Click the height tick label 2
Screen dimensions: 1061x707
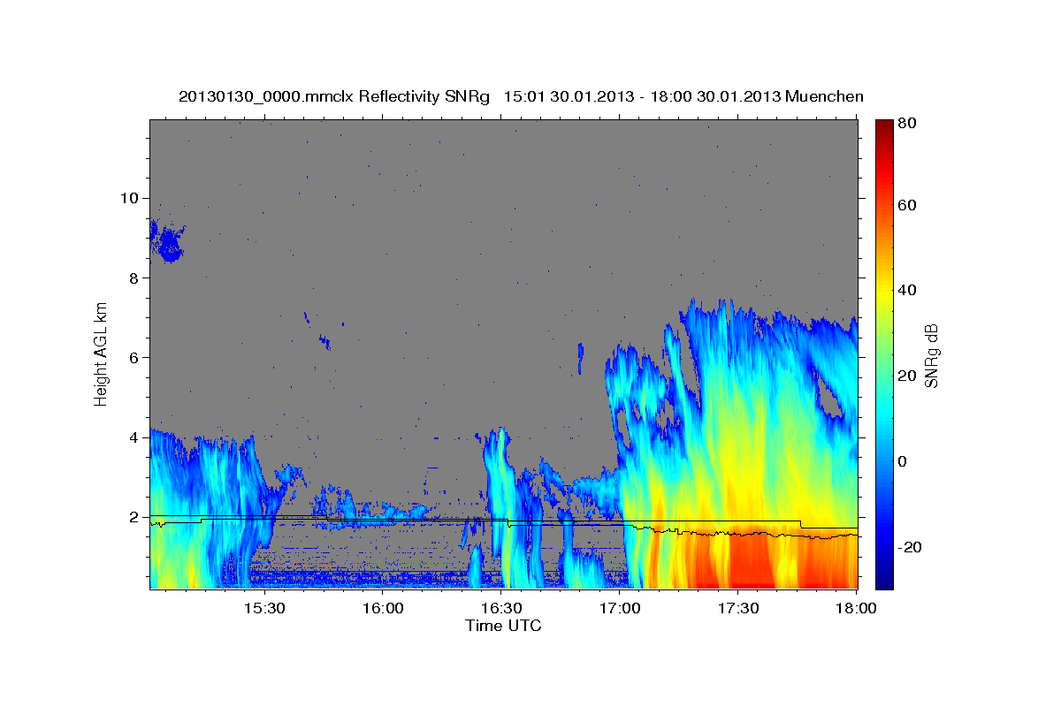134,517
